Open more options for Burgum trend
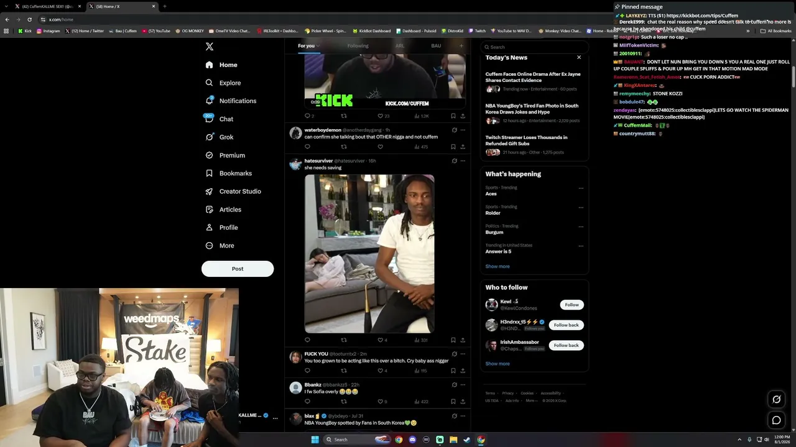Viewport: 796px width, 447px height. point(581,227)
